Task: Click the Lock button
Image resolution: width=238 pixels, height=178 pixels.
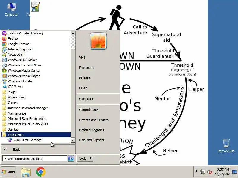Action: [83, 158]
